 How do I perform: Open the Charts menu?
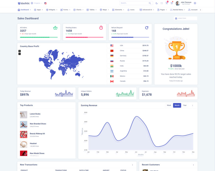pos(78,10)
